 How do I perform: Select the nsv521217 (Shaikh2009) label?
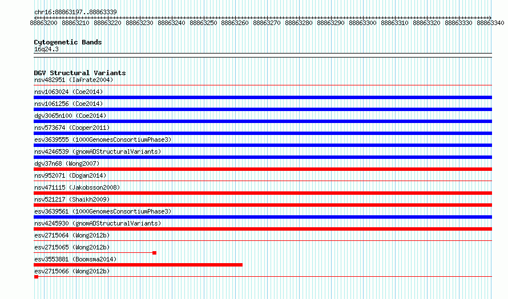(72, 199)
